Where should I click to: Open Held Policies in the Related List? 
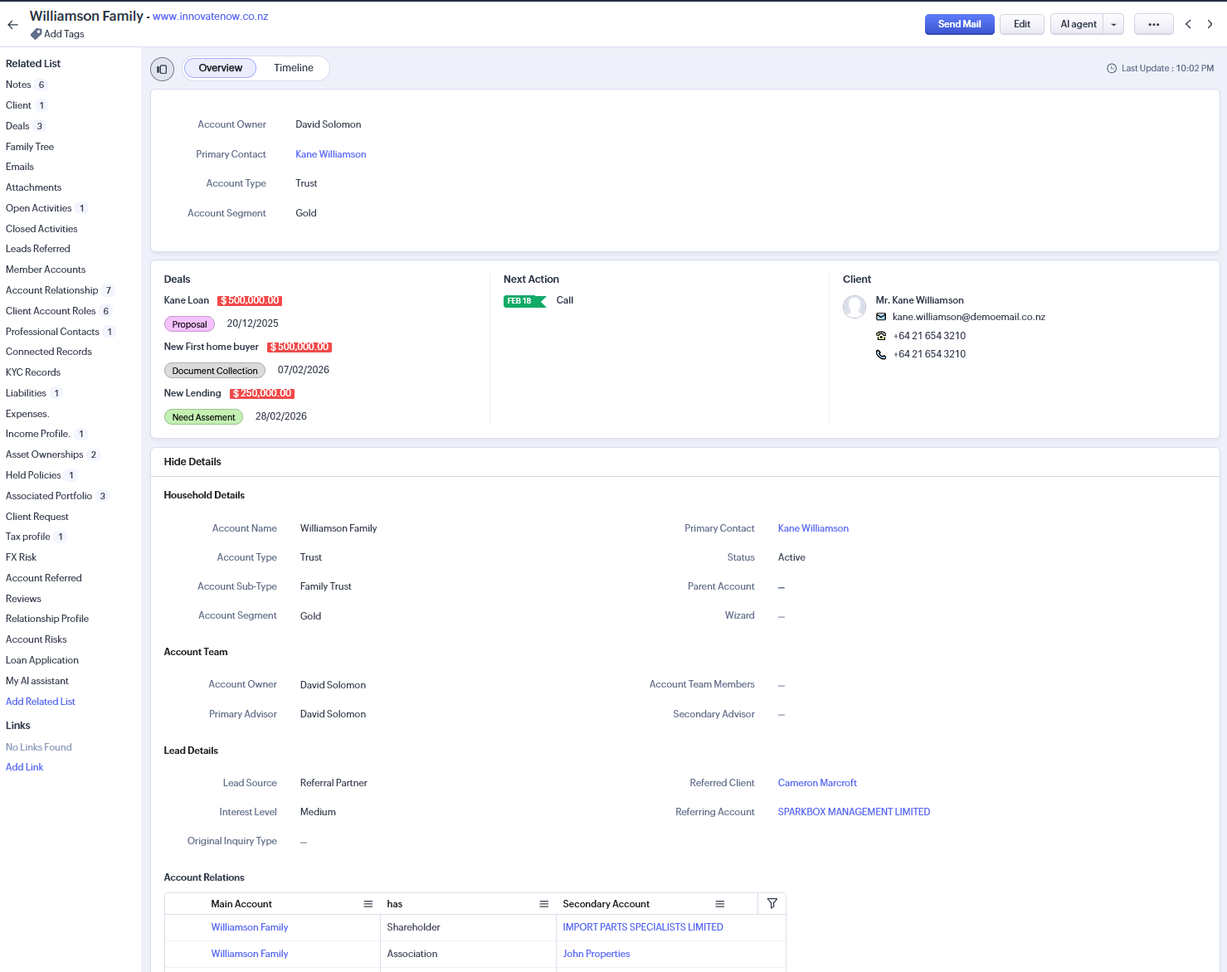[33, 475]
